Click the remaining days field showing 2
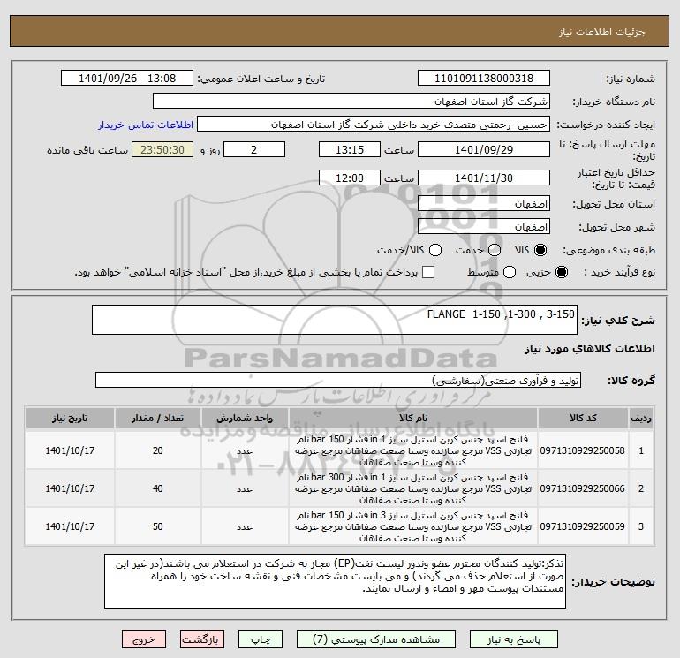The image size is (680, 658). coord(254,149)
